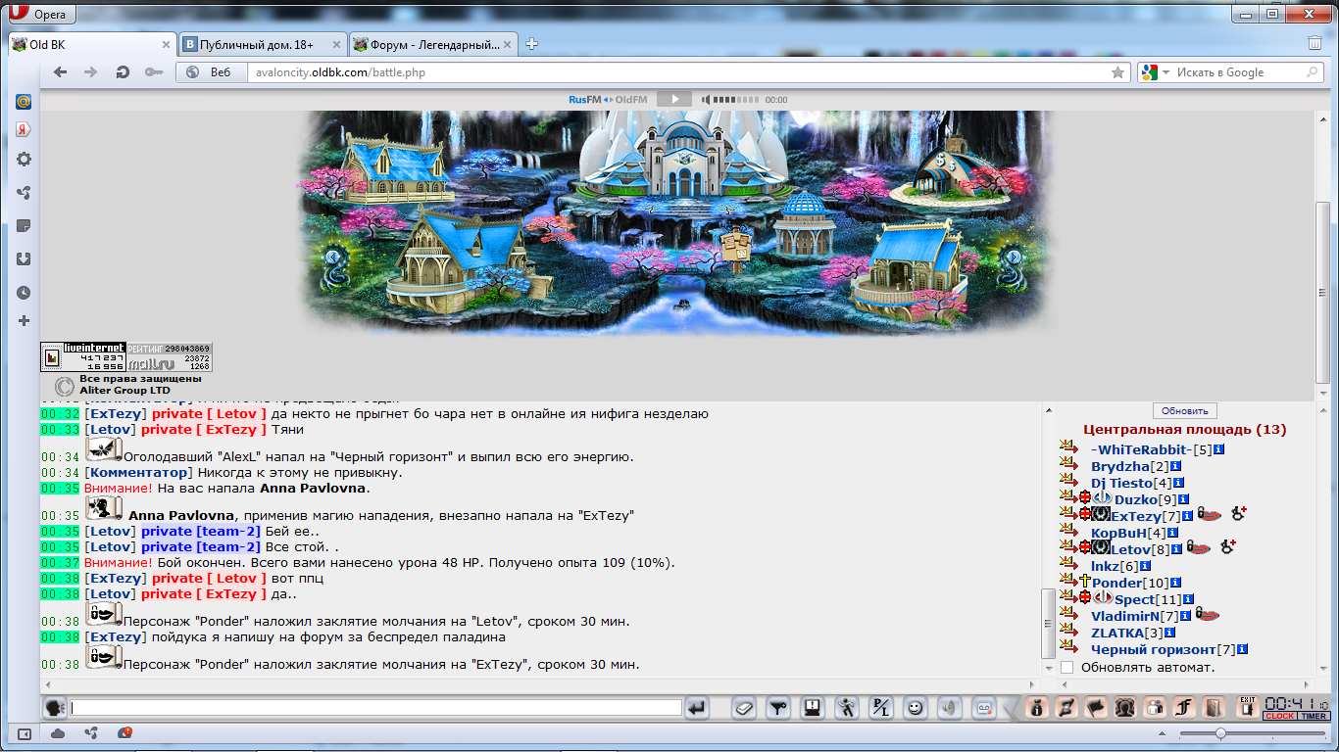Click the EXIT icon near the clock
The width and height of the screenshot is (1339, 752).
pyautogui.click(x=1247, y=706)
